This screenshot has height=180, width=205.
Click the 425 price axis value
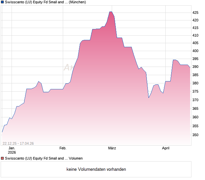[195, 13]
